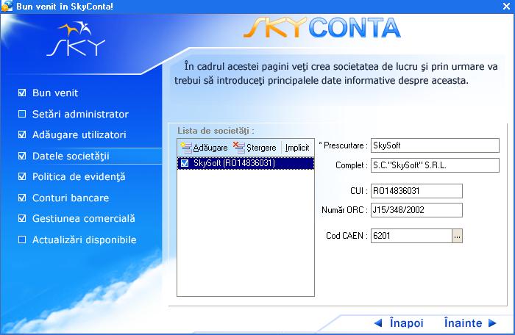This screenshot has height=335, width=515.
Task: Go back with the Înapoi link
Action: 406,323
